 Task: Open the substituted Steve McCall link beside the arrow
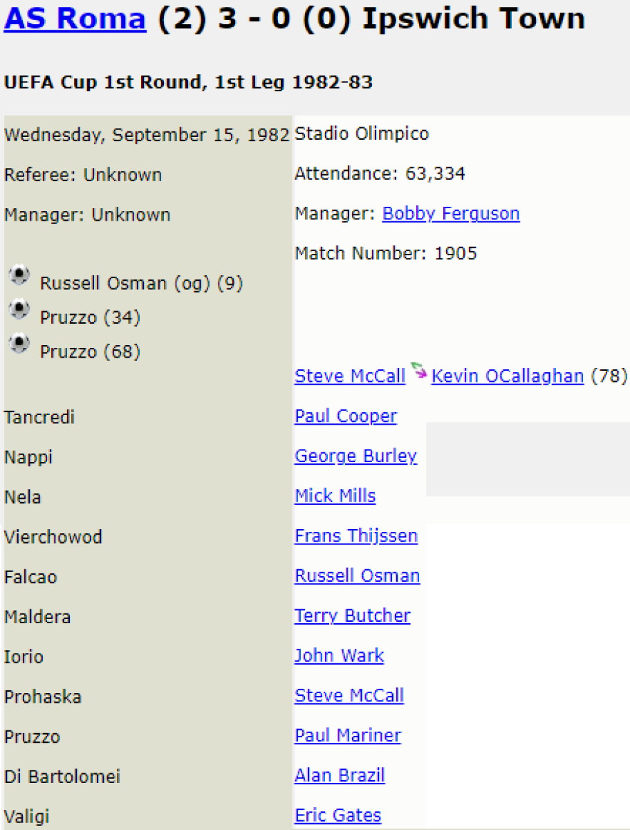[x=349, y=376]
